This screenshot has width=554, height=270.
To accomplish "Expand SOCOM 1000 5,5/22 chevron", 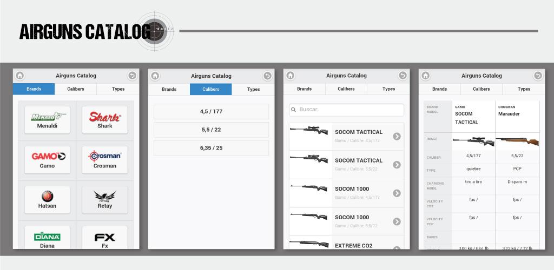I will [397, 221].
